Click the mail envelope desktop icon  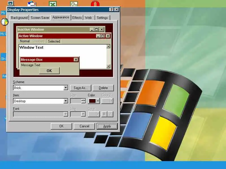point(32,4)
